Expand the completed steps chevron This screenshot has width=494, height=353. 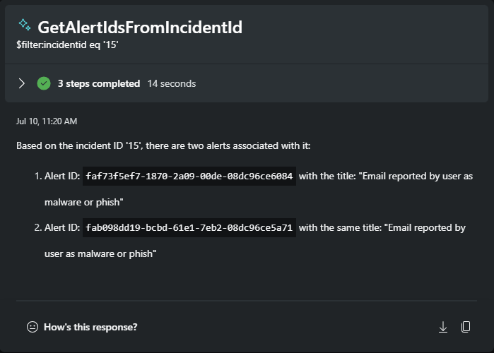[x=22, y=83]
